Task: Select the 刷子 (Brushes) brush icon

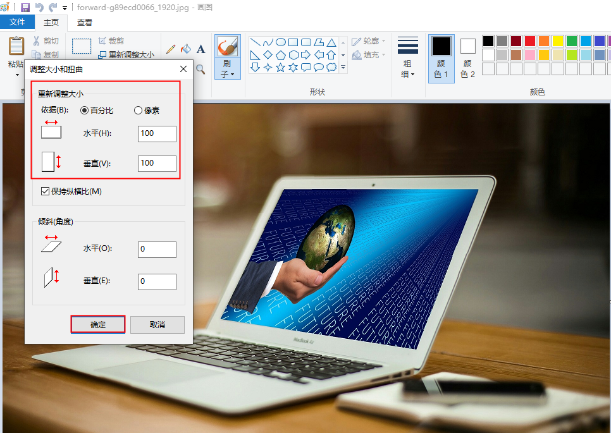Action: 228,47
